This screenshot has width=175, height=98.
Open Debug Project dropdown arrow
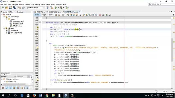point(63,8)
